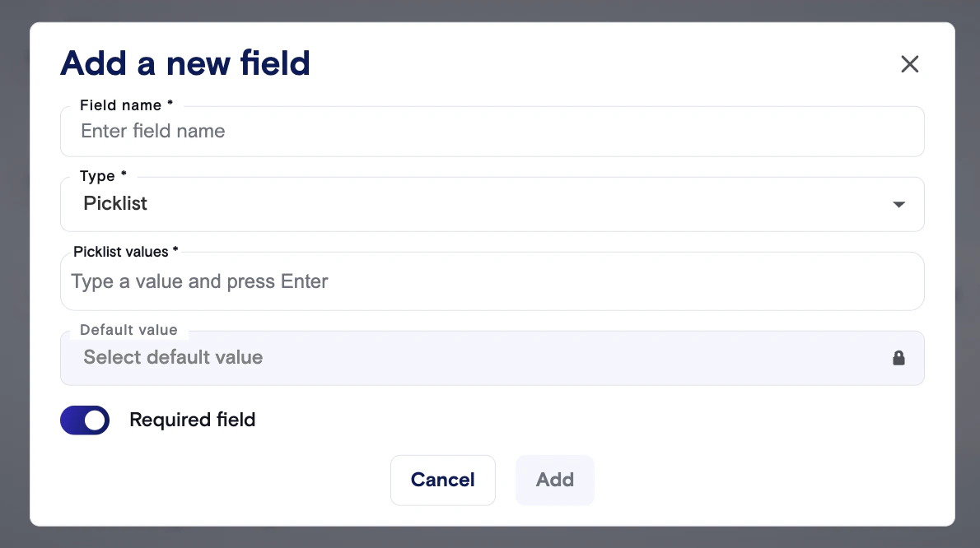Click the asterisk beside Field name label
The height and width of the screenshot is (548, 980).
coord(170,104)
